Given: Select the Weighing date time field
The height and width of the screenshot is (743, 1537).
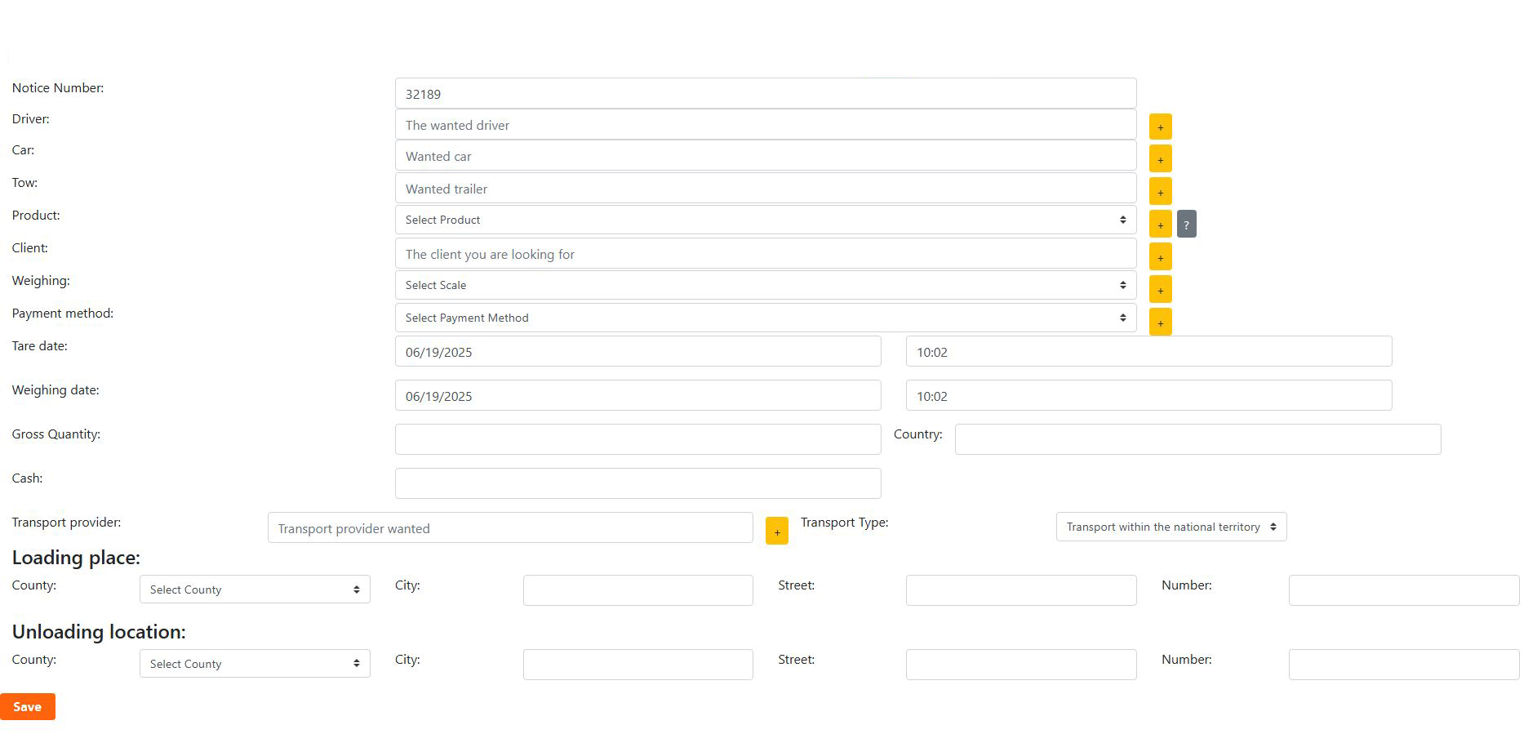Looking at the screenshot, I should [1148, 396].
